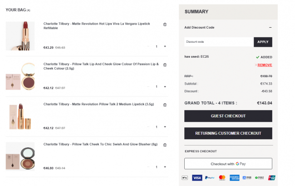The width and height of the screenshot is (295, 186).
Task: Focus the Discount code input field
Action: coord(219,42)
